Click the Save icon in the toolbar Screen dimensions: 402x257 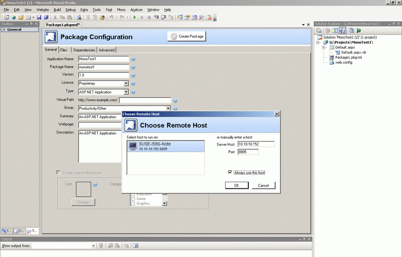click(x=39, y=17)
